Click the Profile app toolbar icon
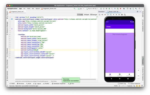 pyautogui.click(x=115, y=9)
